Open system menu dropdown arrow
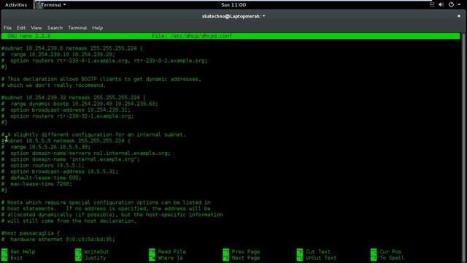The width and height of the screenshot is (467, 263). [x=459, y=4]
